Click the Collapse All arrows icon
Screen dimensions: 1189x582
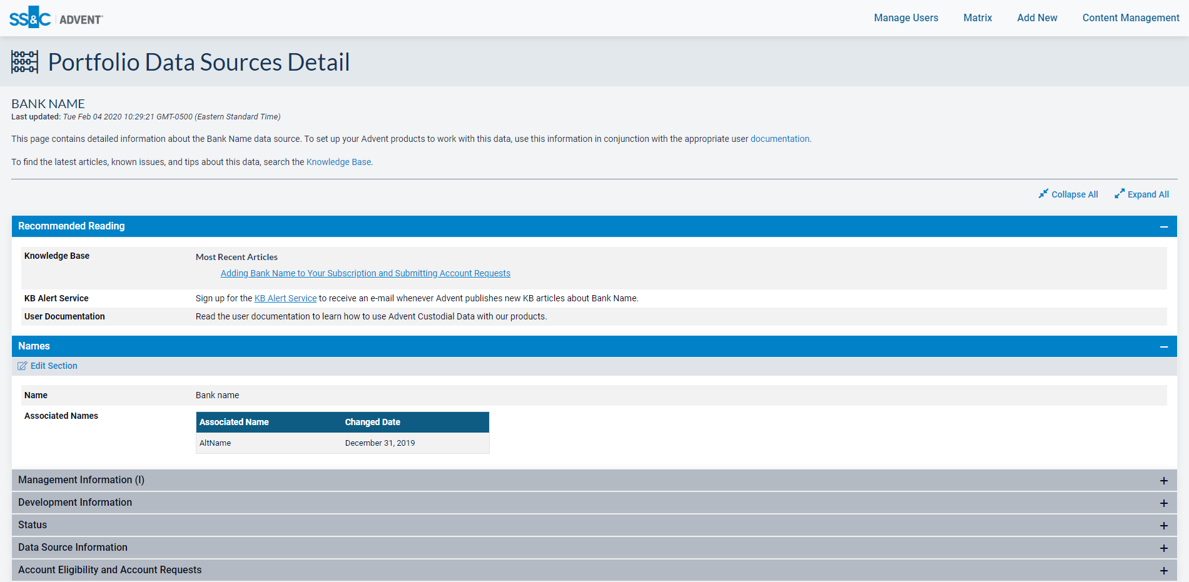pyautogui.click(x=1043, y=194)
